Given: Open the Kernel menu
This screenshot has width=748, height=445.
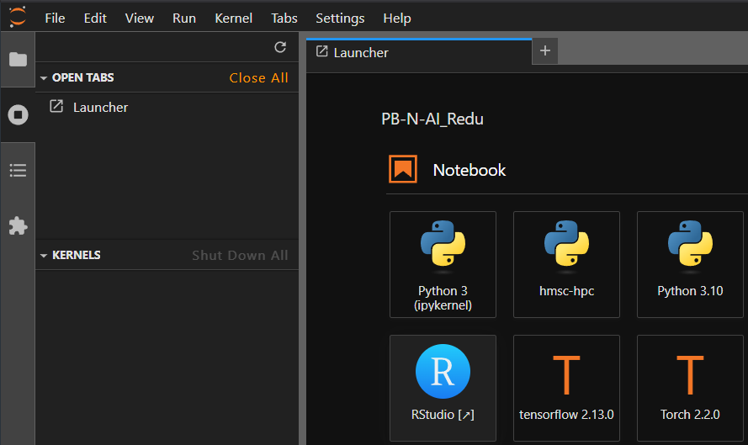Looking at the screenshot, I should [x=233, y=18].
